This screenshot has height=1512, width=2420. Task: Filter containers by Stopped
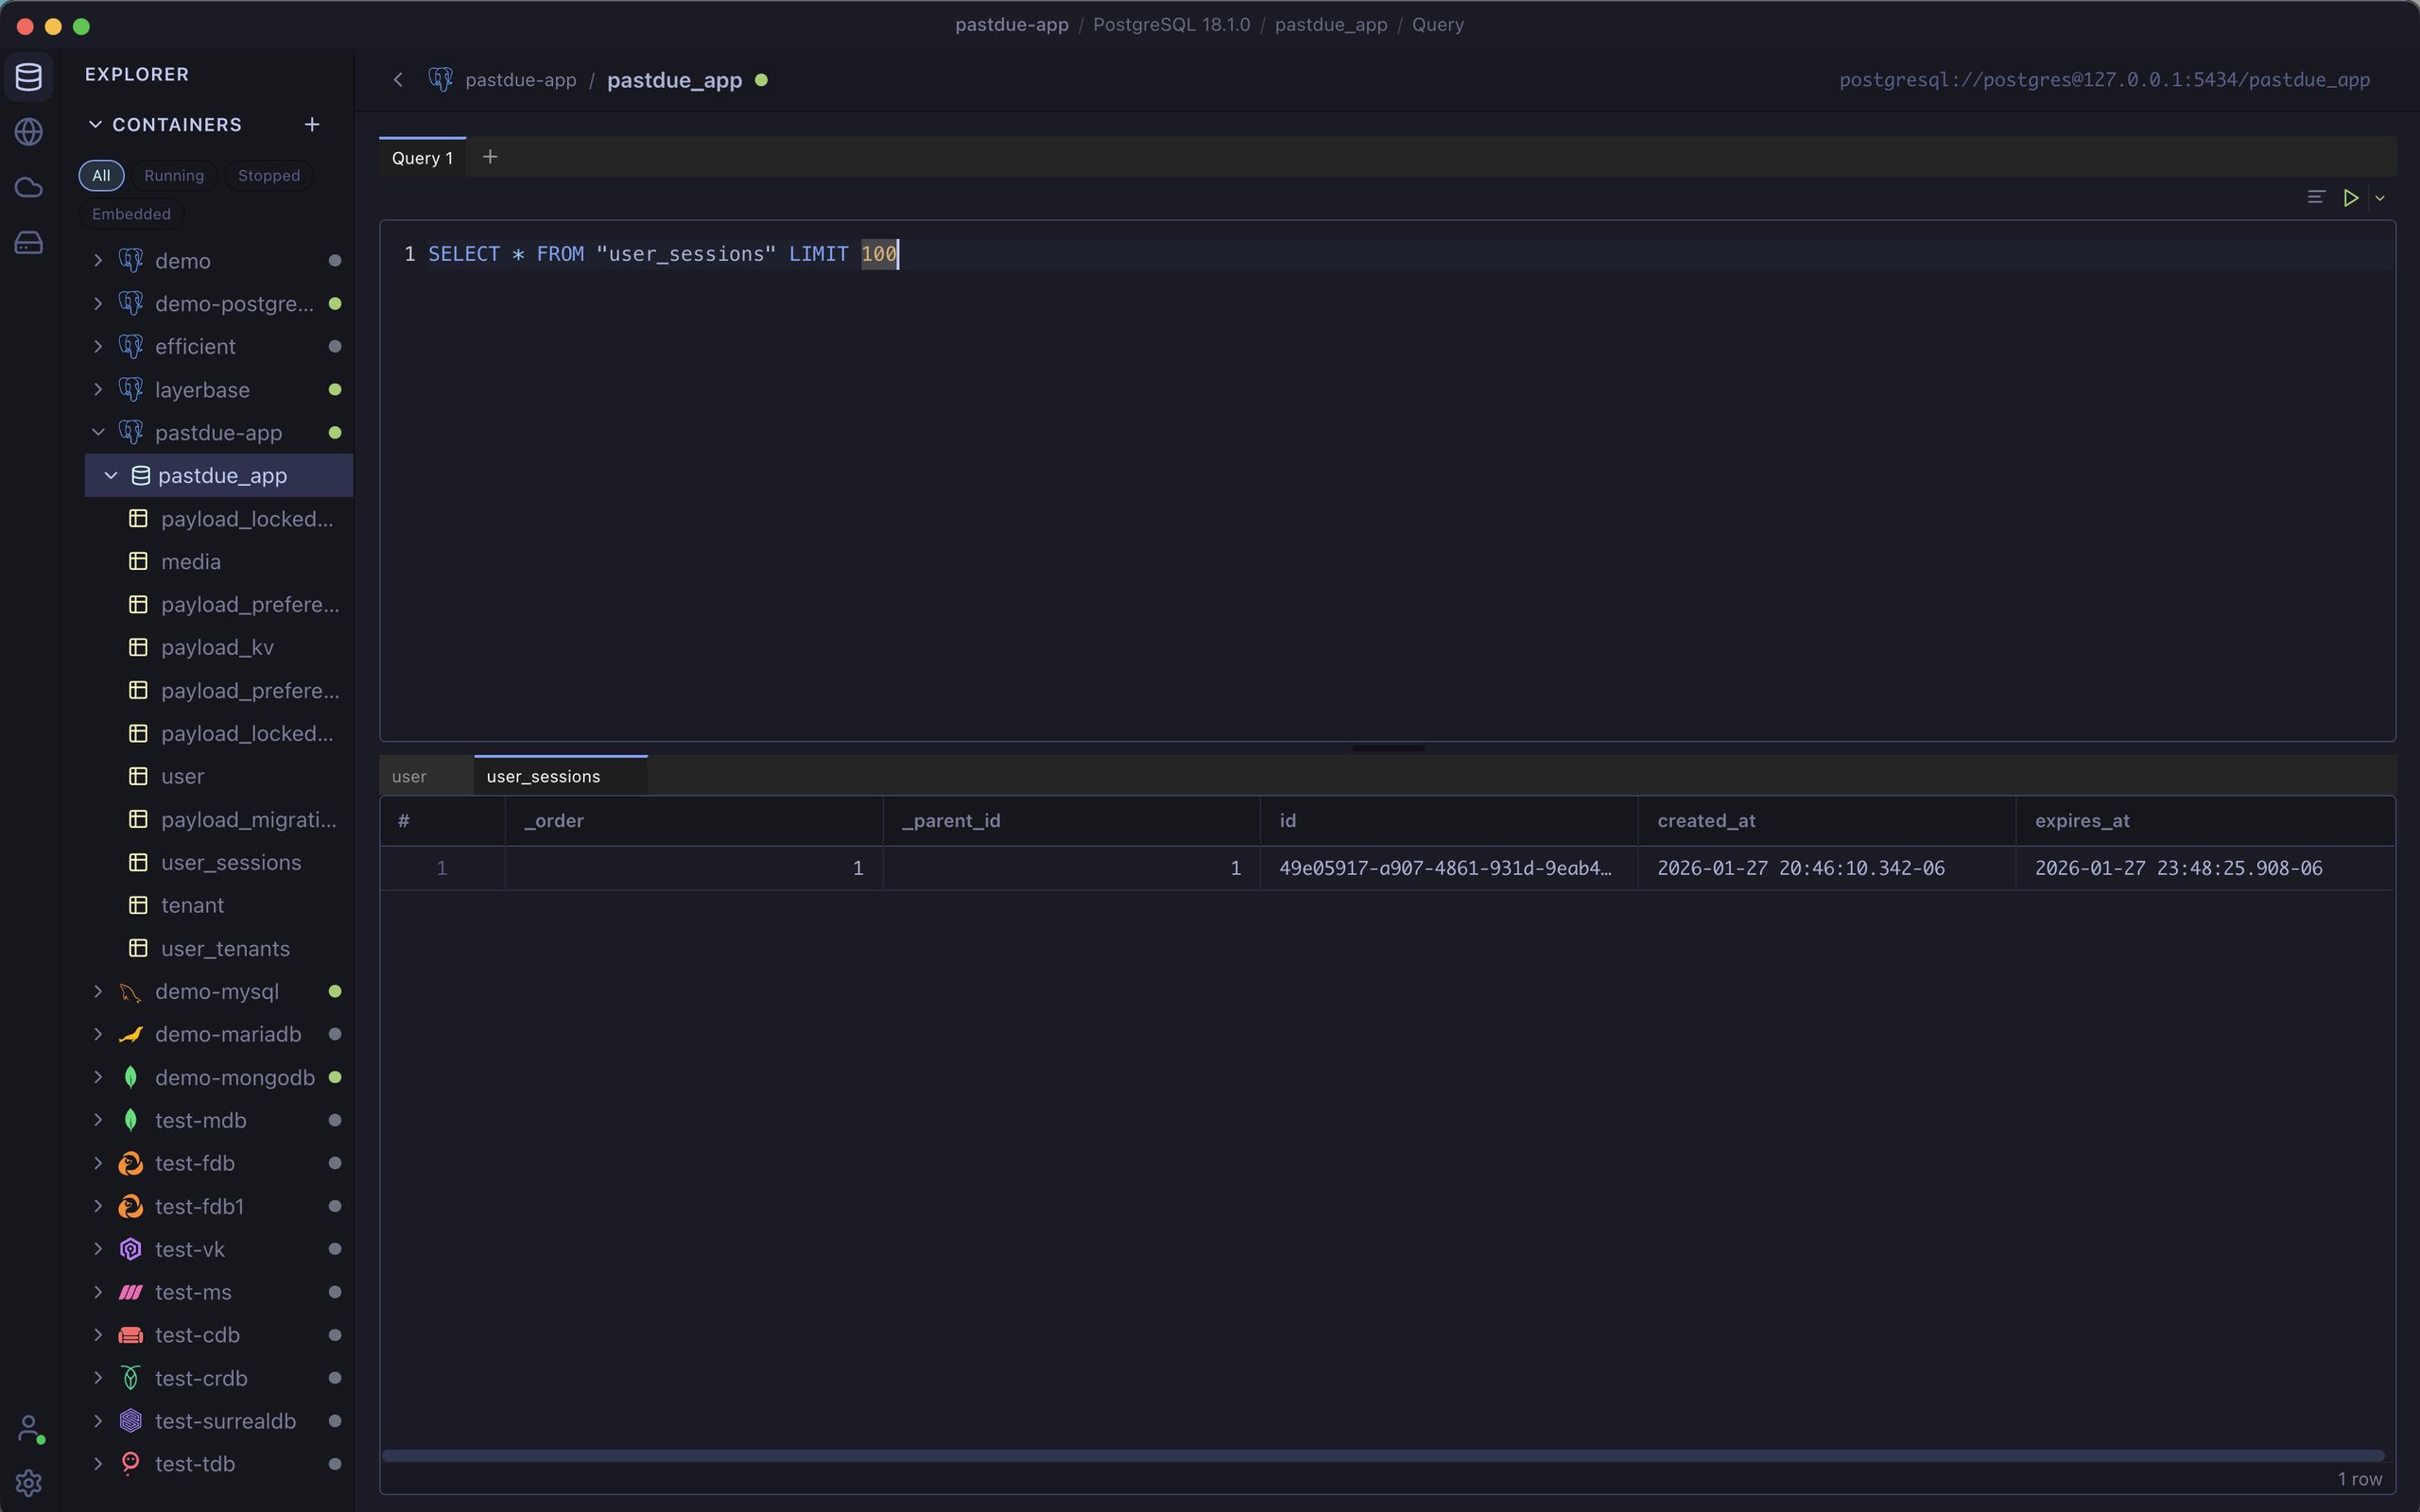pos(269,175)
